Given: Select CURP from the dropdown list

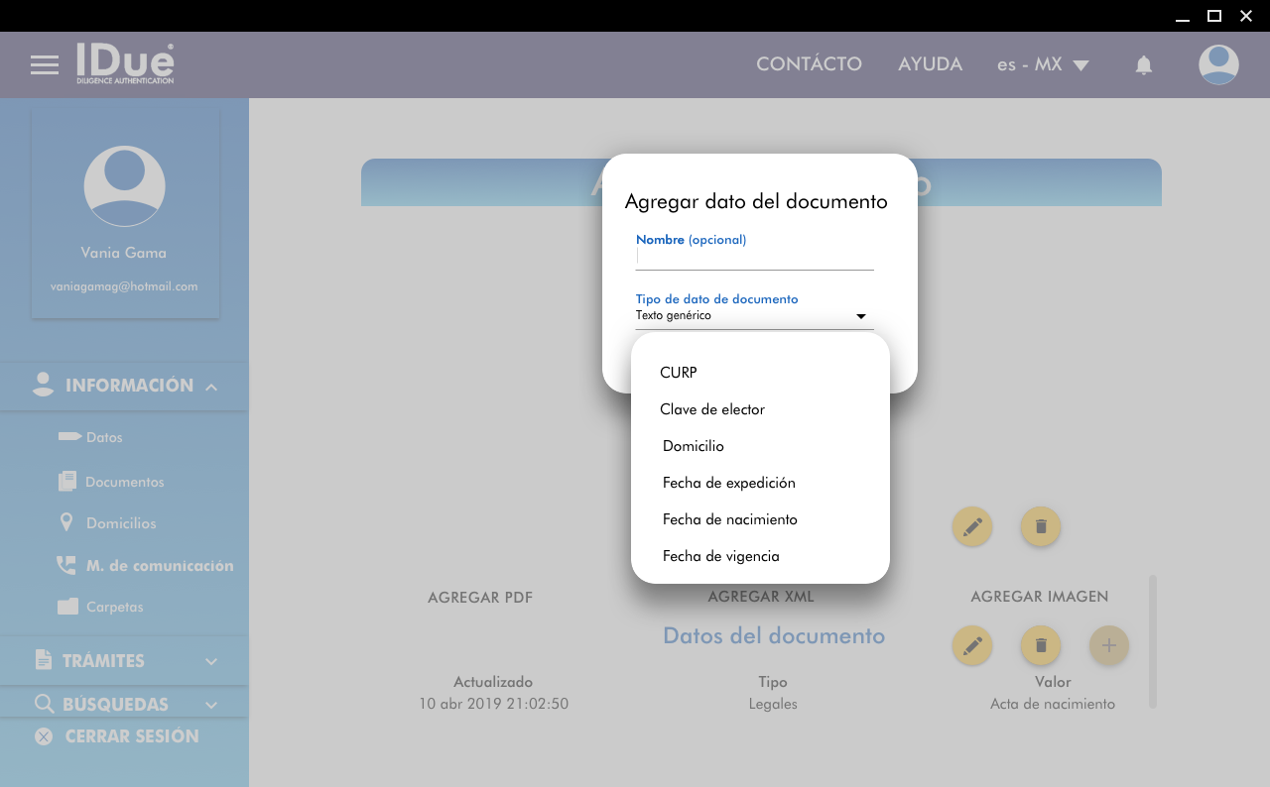Looking at the screenshot, I should tap(679, 373).
